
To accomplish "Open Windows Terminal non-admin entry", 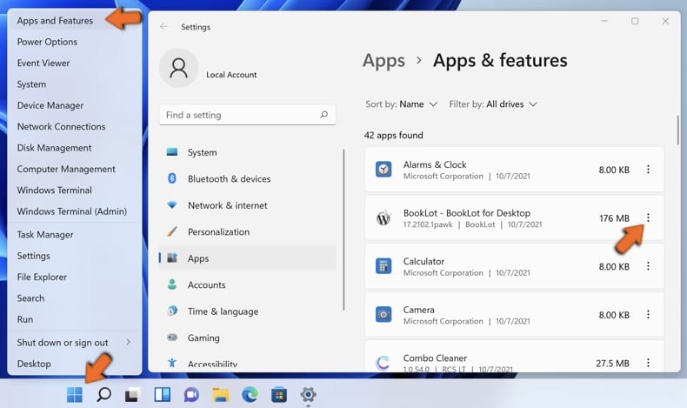I will click(x=75, y=191).
